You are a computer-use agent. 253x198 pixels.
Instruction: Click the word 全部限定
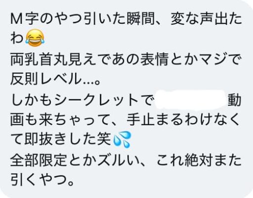(x=39, y=160)
